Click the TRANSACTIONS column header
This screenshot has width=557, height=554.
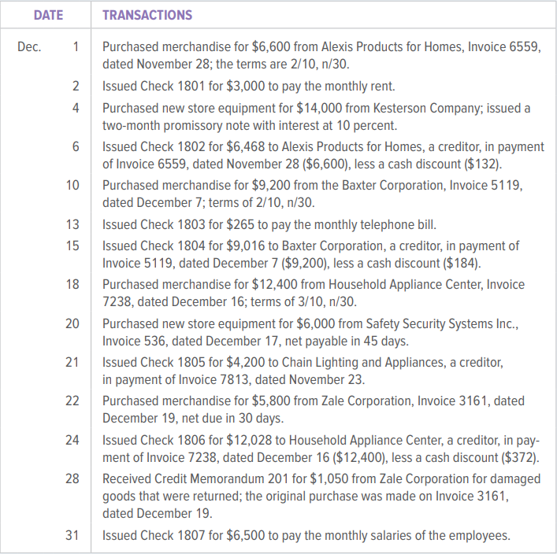pyautogui.click(x=147, y=15)
